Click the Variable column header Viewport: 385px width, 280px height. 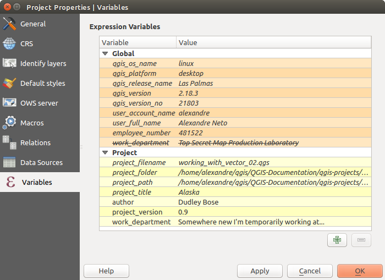(x=137, y=42)
